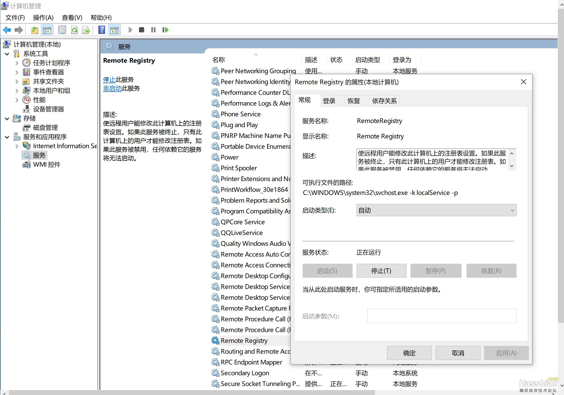This screenshot has width=564, height=395.
Task: Expand the 共享文件夹 node chevron
Action: click(17, 82)
